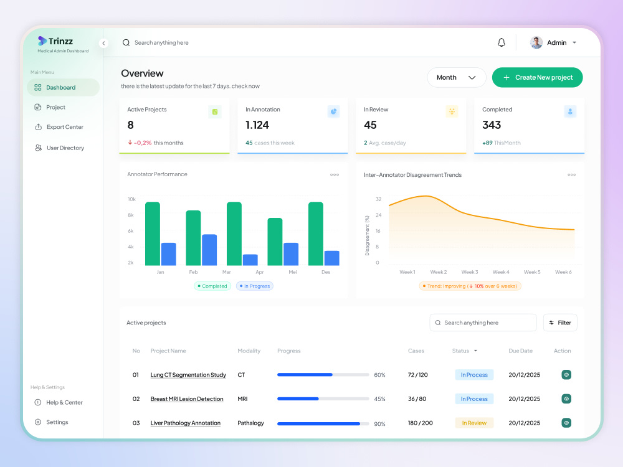
Task: Click cases value 72 / 120
Action: point(417,375)
